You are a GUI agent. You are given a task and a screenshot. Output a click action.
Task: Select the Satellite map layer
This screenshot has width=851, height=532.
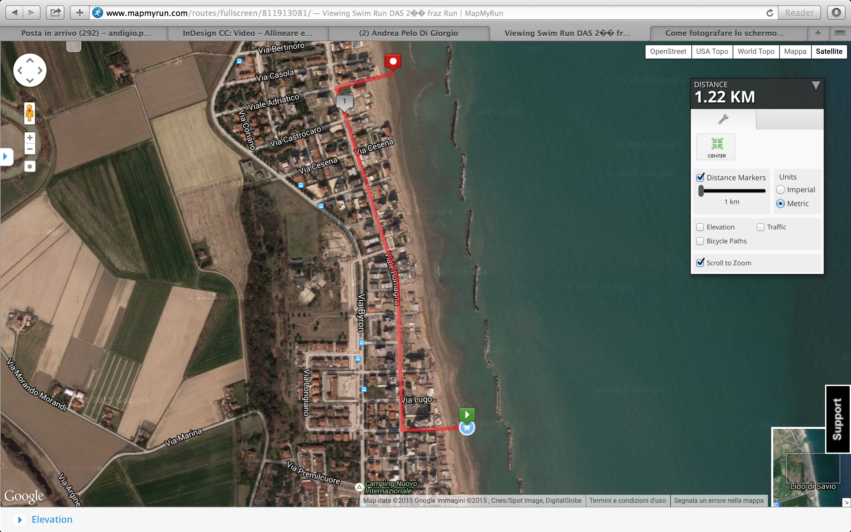click(x=829, y=51)
